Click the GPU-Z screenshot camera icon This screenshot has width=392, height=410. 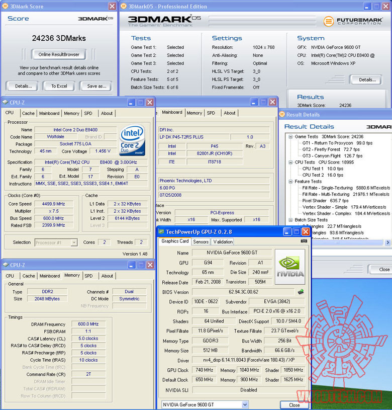[304, 241]
